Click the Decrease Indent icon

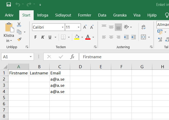pos(126,37)
